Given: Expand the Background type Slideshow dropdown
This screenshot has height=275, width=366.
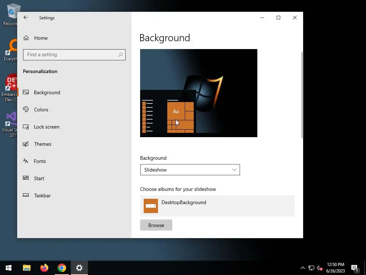Looking at the screenshot, I should (190, 170).
